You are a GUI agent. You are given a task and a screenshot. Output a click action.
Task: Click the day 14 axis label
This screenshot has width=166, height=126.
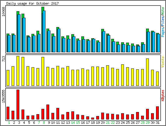(73, 123)
